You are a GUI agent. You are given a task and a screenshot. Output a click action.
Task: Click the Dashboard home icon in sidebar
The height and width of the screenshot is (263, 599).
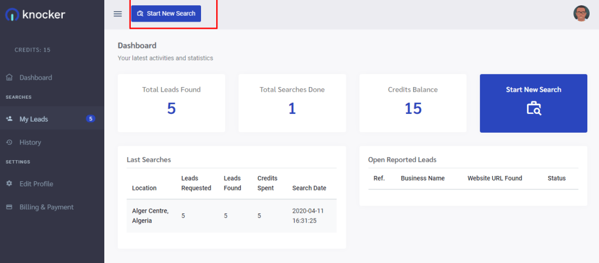(x=9, y=78)
